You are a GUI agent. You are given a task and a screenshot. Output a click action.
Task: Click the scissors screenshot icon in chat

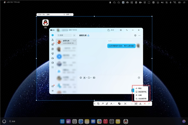tap(84, 78)
